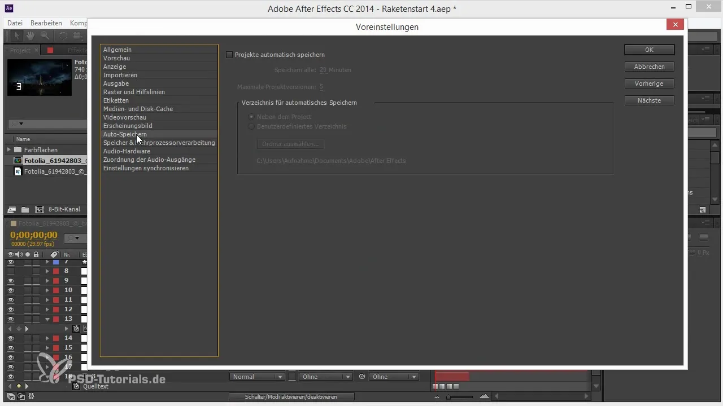Select the Unified Camera tool
Viewport: 723px width, 406px height.
pyautogui.click(x=77, y=36)
